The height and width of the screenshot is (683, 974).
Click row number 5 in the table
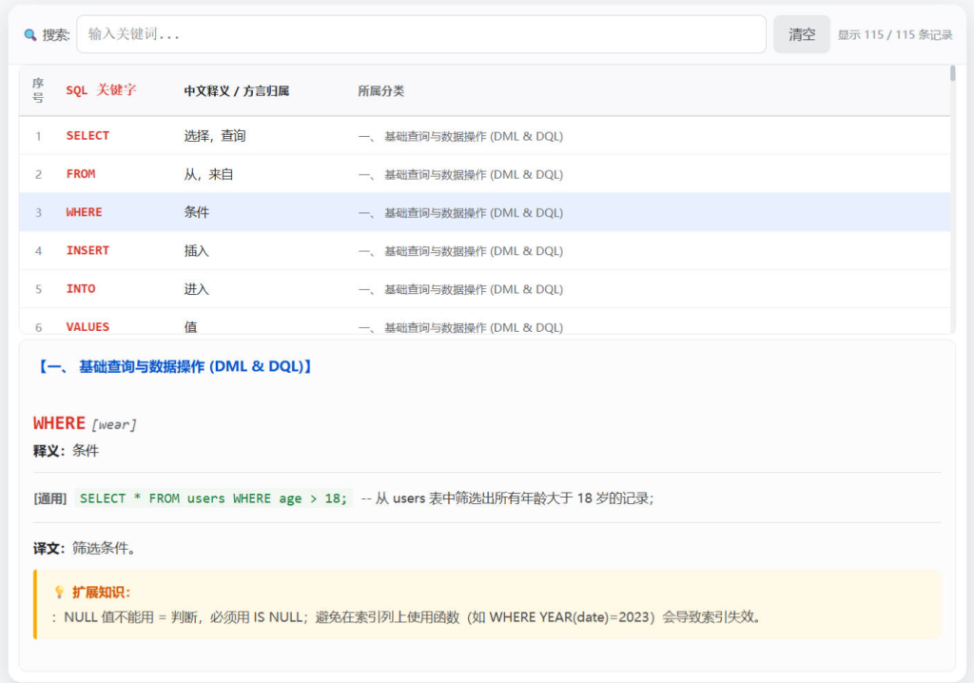click(38, 289)
